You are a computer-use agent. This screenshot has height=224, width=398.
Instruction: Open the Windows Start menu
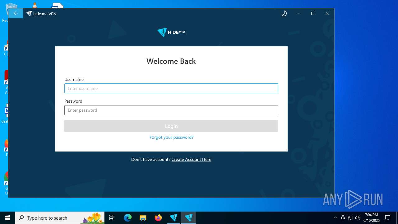click(7, 218)
